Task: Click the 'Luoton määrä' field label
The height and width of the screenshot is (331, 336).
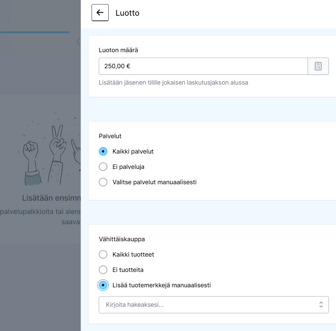Action: click(118, 50)
